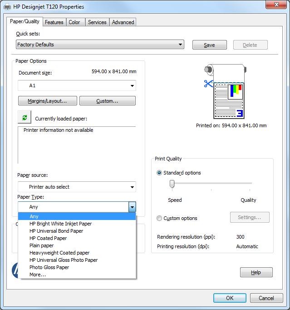Click the roll paper print preview image
The height and width of the screenshot is (310, 290).
(225, 91)
